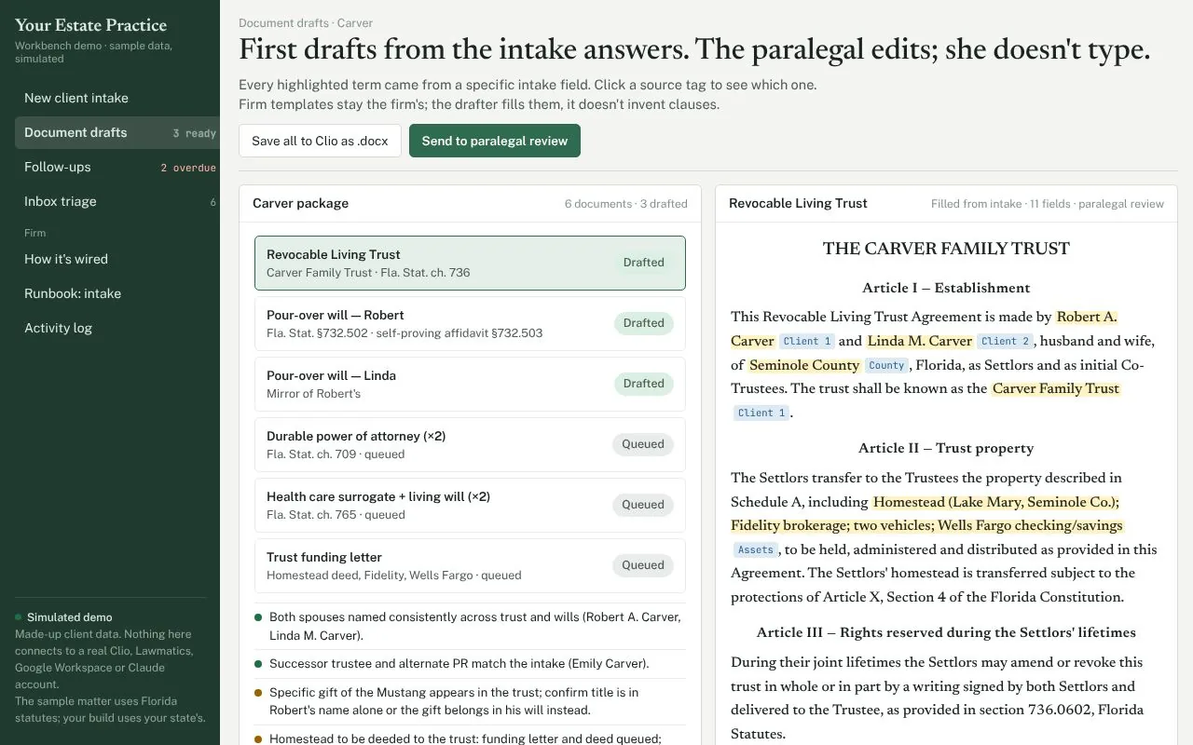The height and width of the screenshot is (745, 1193).
Task: Open Runbook: intake page
Action: point(117,293)
